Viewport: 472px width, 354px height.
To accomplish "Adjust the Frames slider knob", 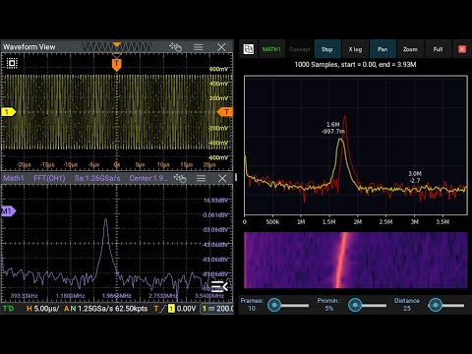I will pyautogui.click(x=274, y=305).
